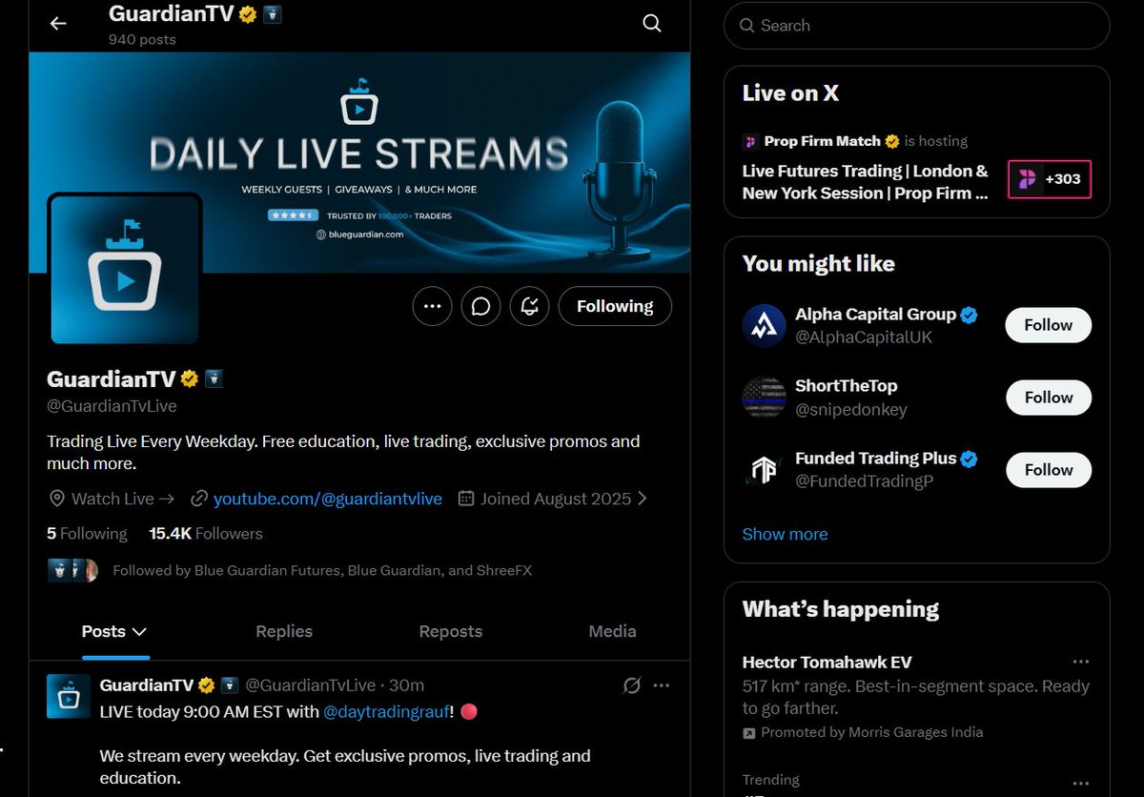Open Hector Tomahawk EV promoted trend
This screenshot has height=797, width=1144.
[917, 697]
